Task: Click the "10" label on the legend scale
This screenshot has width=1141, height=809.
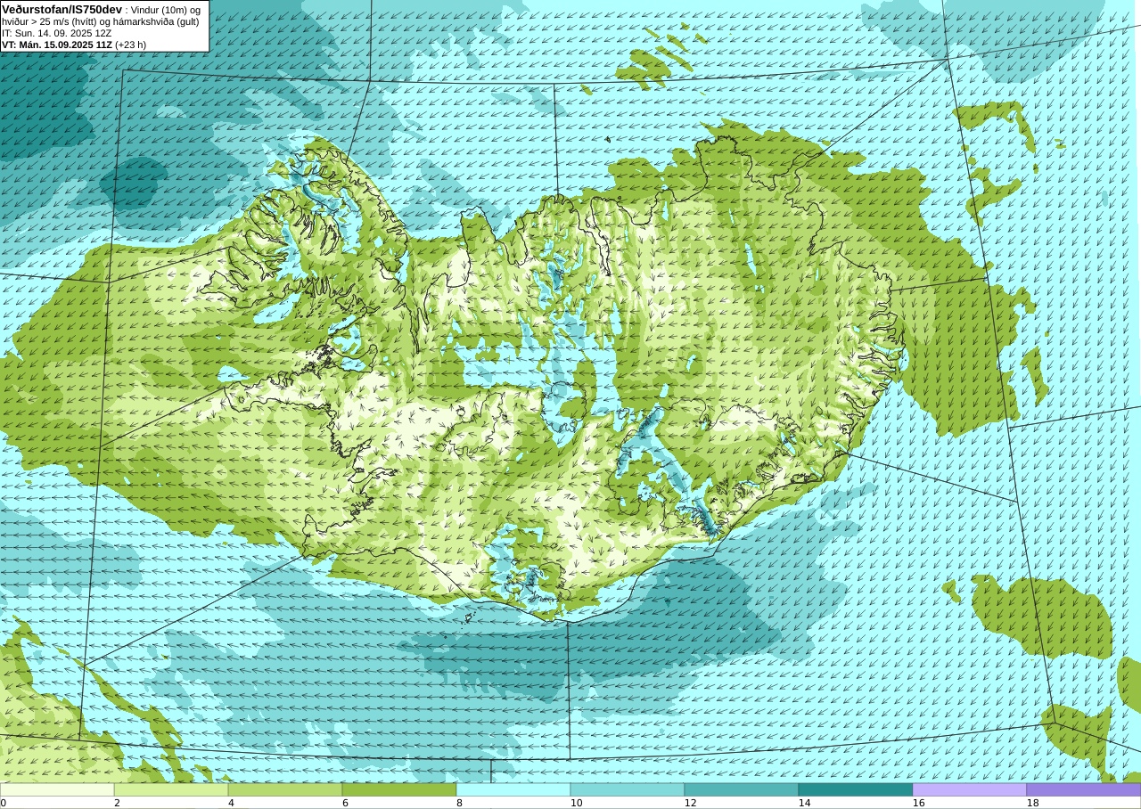Action: point(576,803)
